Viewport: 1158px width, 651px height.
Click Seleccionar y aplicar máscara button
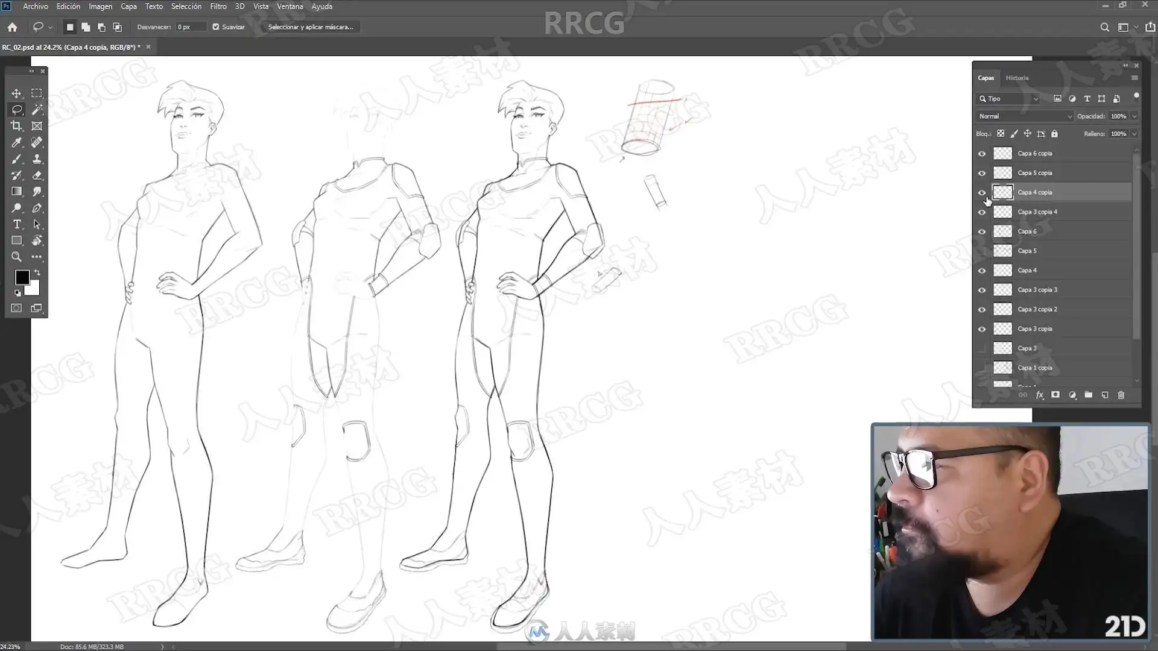point(311,27)
